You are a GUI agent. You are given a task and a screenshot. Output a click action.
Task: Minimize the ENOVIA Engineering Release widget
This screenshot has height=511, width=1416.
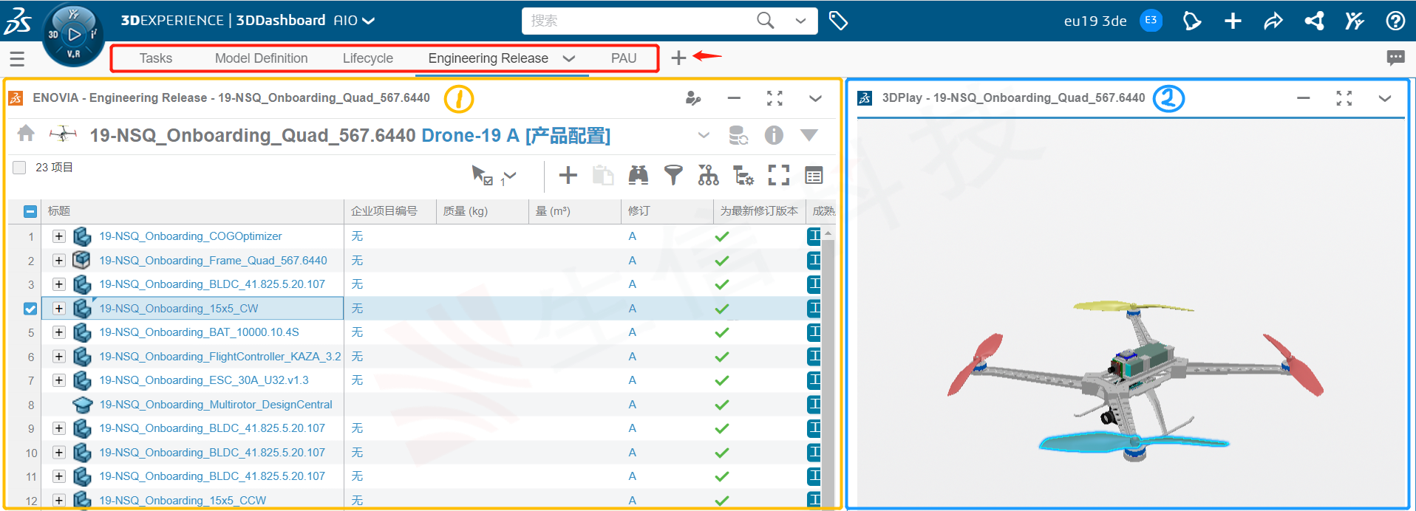(x=734, y=98)
